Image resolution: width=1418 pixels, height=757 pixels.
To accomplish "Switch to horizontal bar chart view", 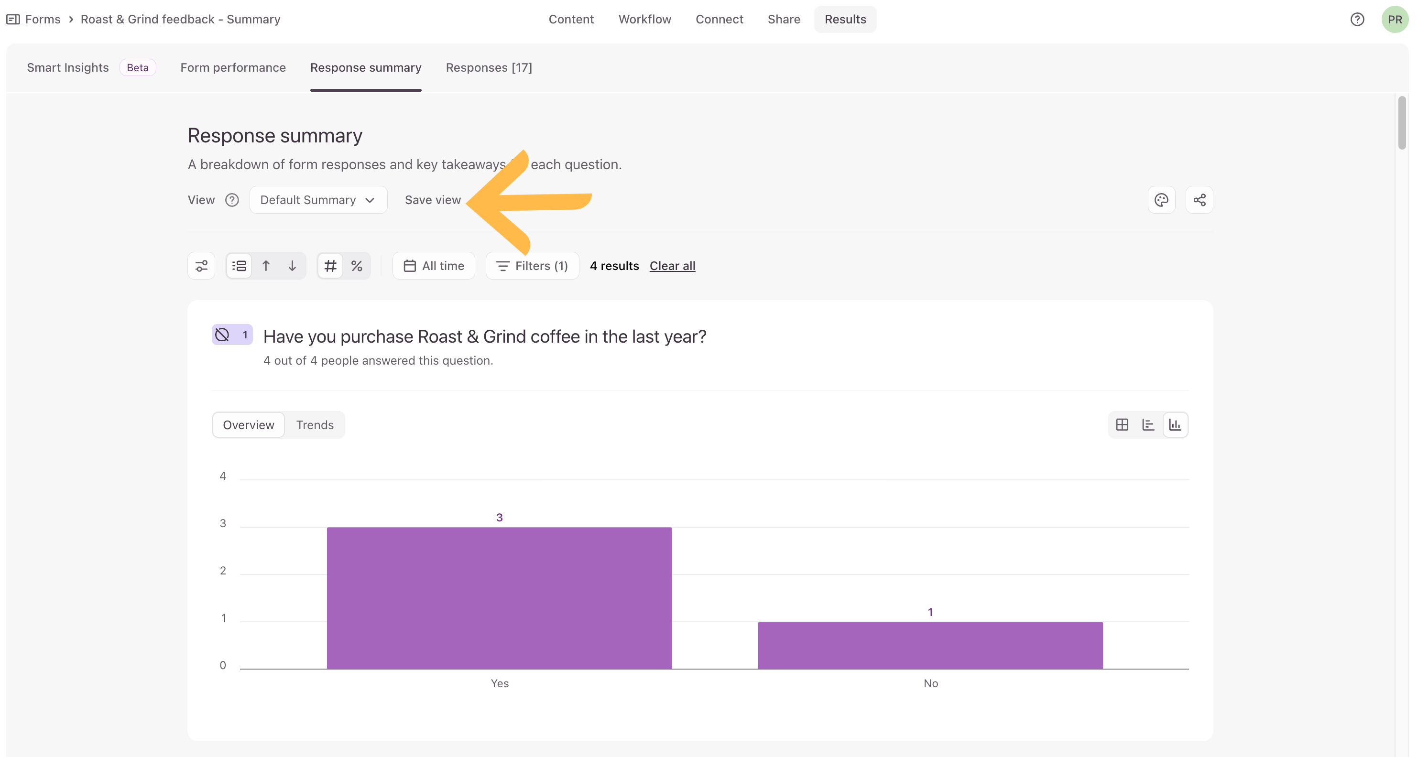I will [x=1148, y=425].
